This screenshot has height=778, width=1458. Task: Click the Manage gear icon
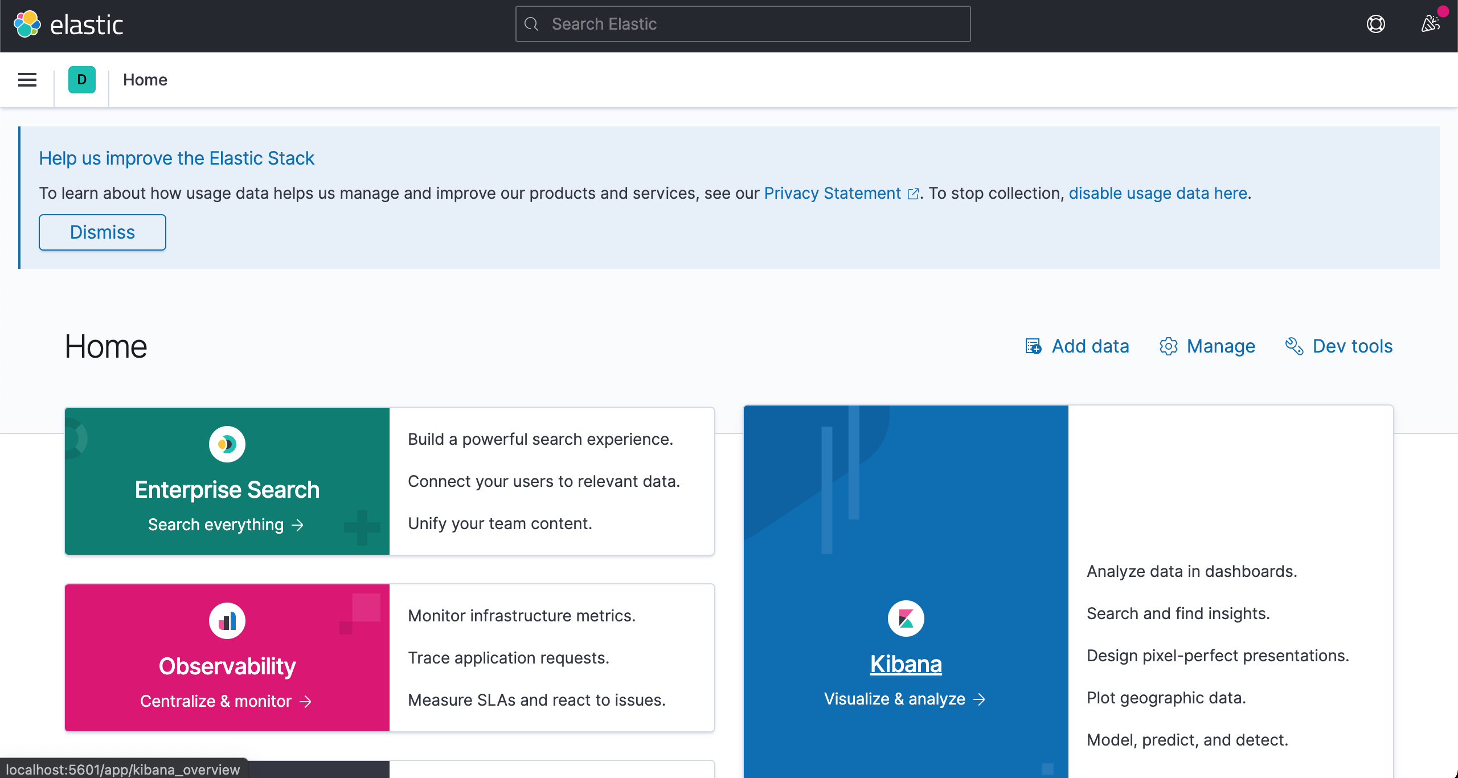coord(1168,346)
